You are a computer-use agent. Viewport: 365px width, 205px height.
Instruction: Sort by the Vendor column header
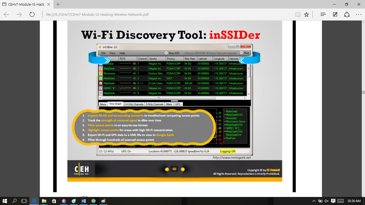point(157,59)
